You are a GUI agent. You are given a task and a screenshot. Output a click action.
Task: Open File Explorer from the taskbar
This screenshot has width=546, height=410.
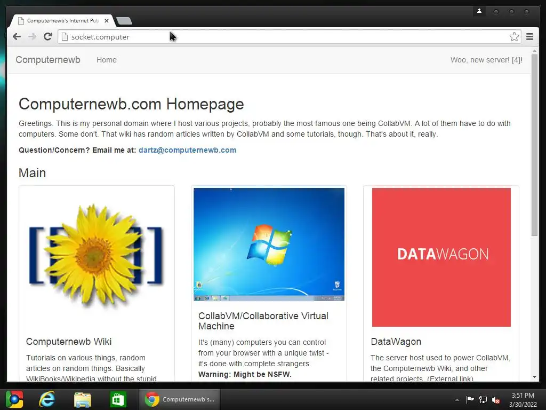[83, 399]
